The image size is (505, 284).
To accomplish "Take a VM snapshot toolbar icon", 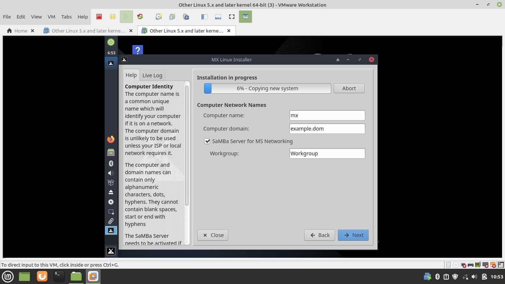I will (159, 17).
